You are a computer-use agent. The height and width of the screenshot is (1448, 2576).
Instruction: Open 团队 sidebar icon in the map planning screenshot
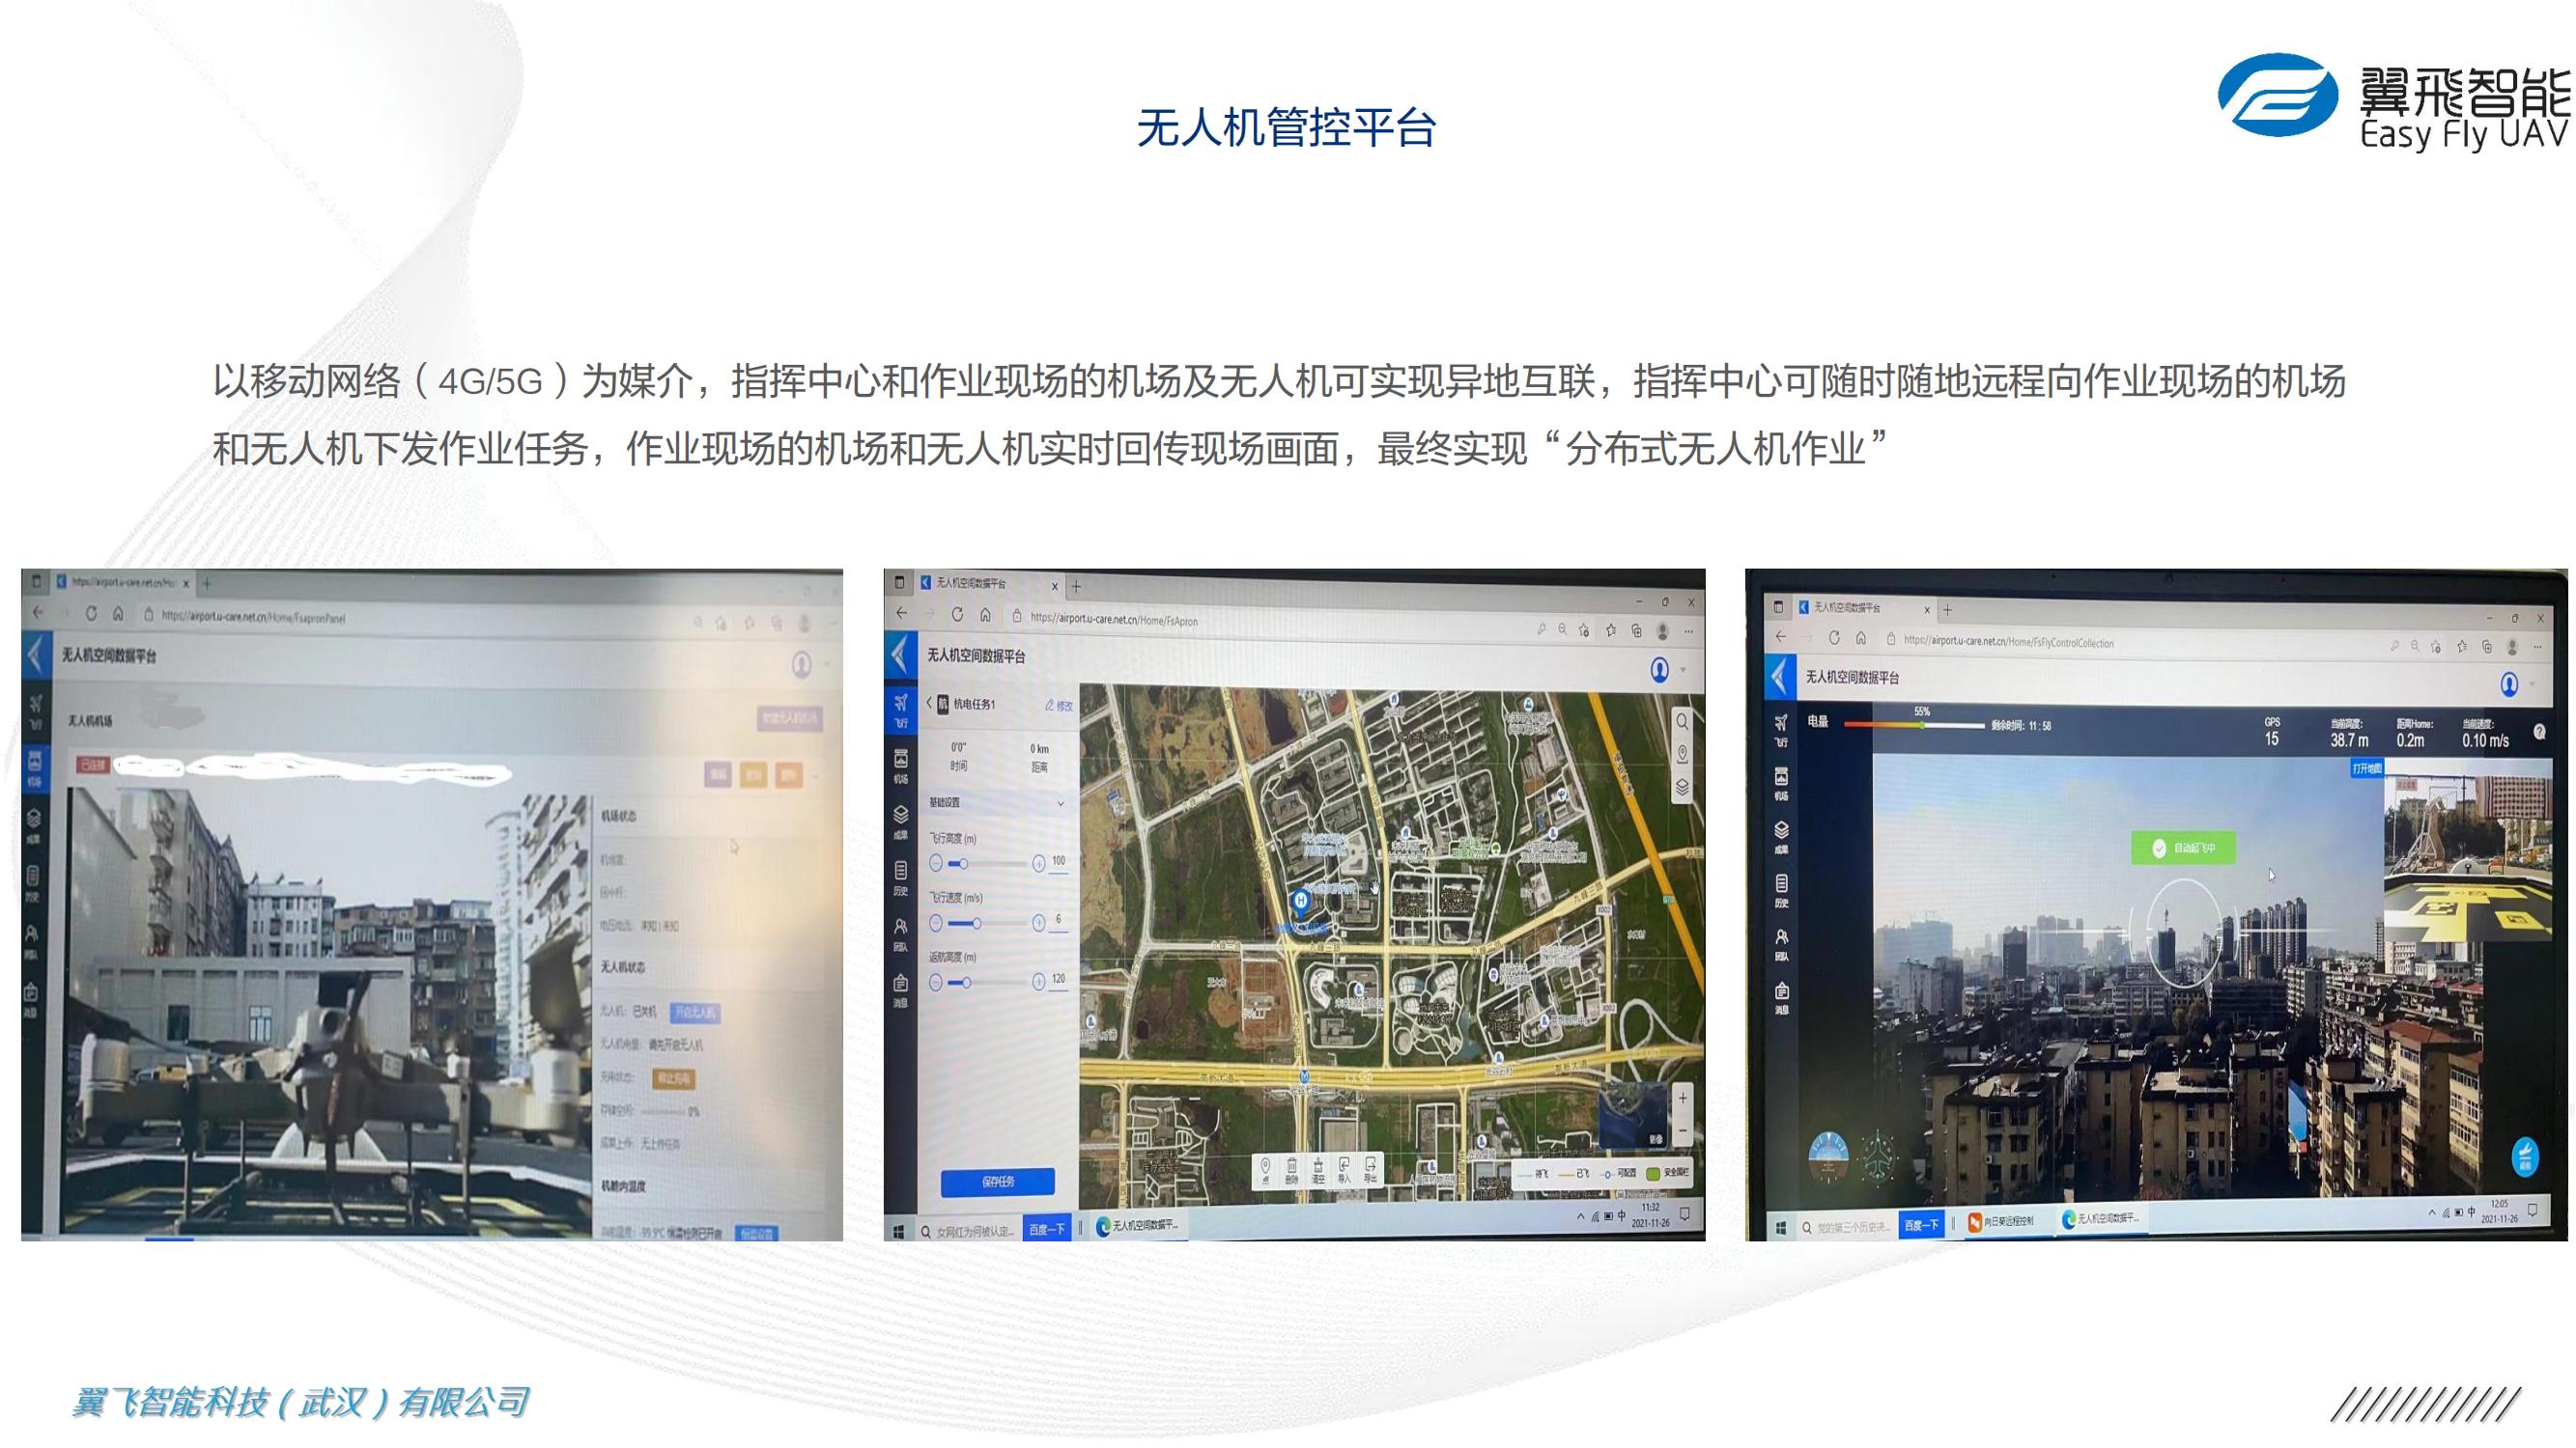[x=900, y=933]
